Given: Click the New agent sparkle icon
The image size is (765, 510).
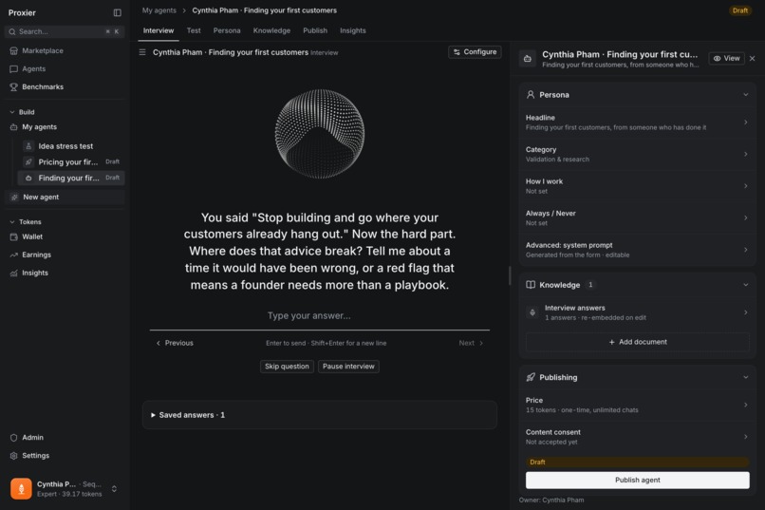Looking at the screenshot, I should click(14, 198).
